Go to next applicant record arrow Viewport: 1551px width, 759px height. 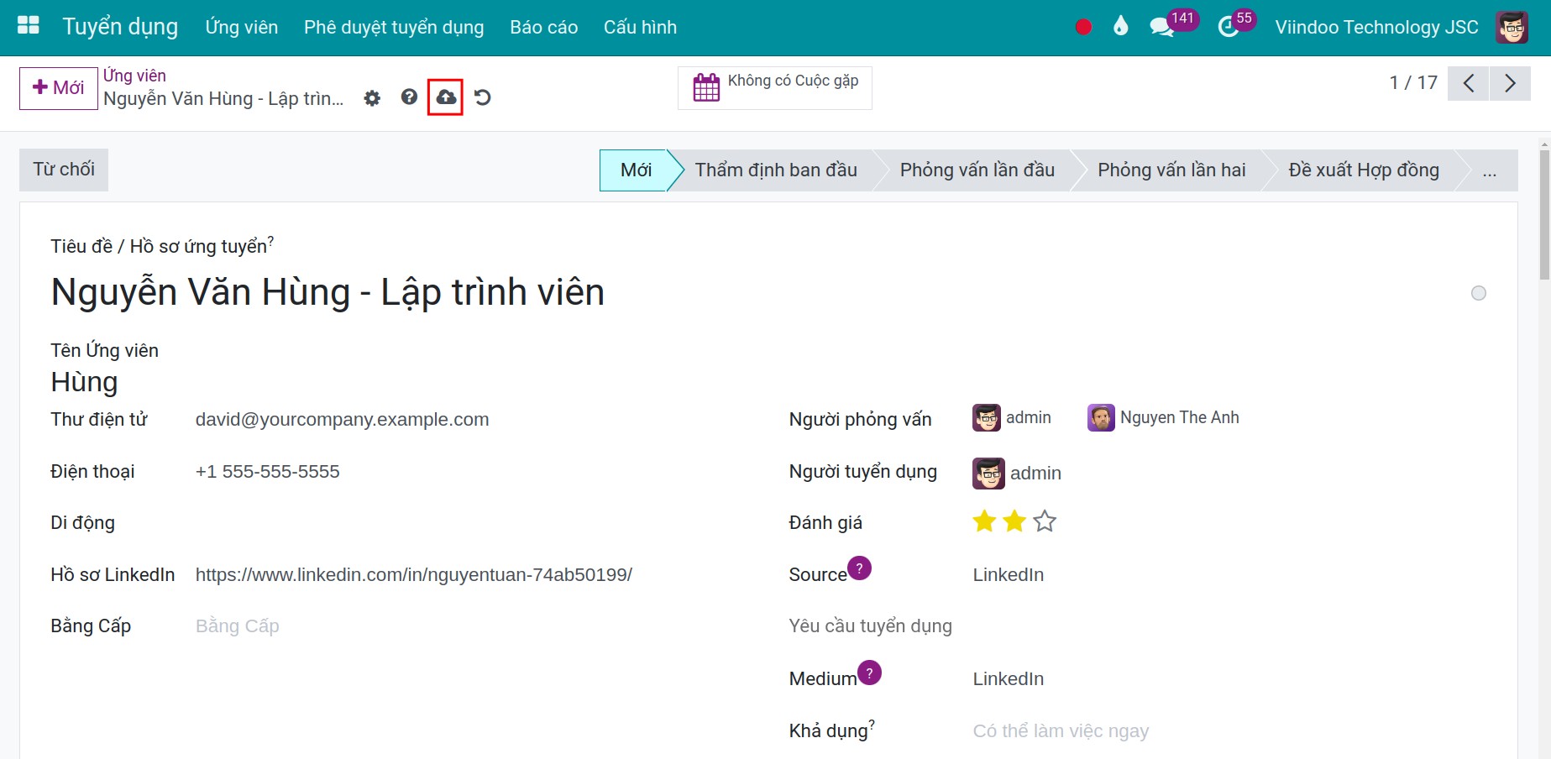1510,83
